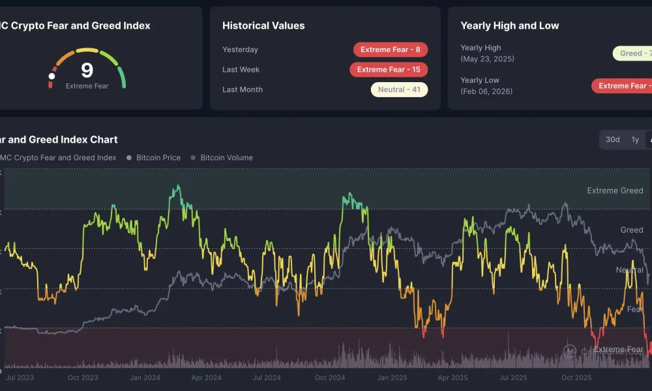Click the Bitcoin Price legend dot
The image size is (652, 391).
pyautogui.click(x=128, y=157)
